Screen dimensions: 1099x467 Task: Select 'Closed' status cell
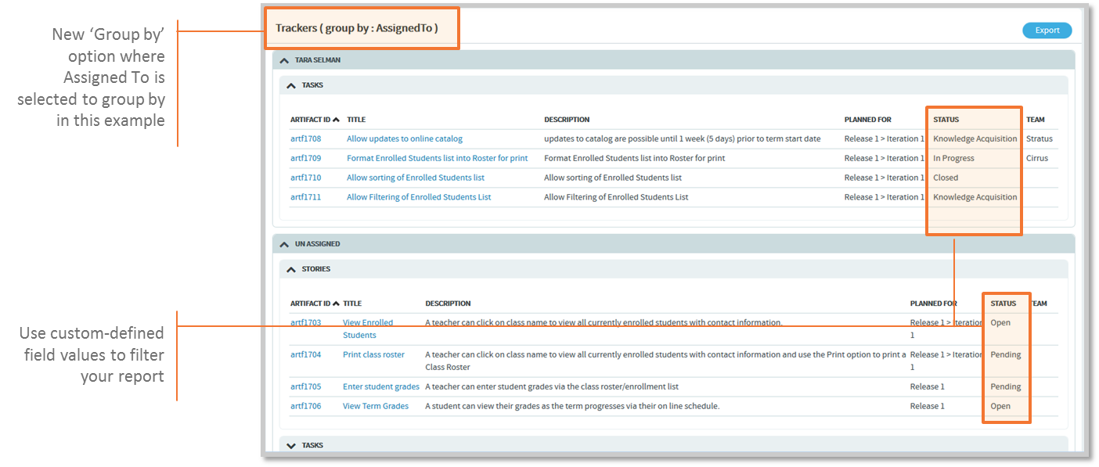(946, 178)
